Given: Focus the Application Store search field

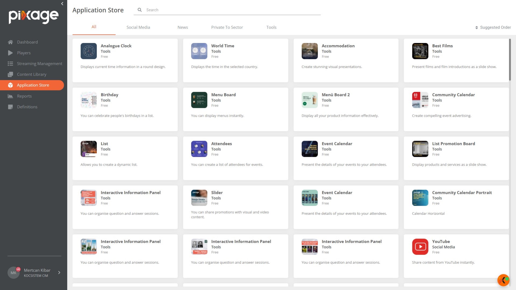Looking at the screenshot, I should pos(227,10).
